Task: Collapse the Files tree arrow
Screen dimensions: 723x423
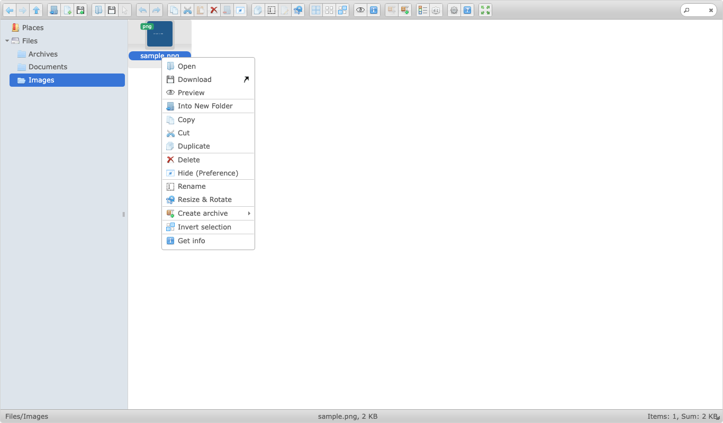Action: point(7,41)
